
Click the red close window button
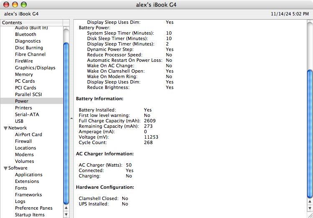point(6,5)
